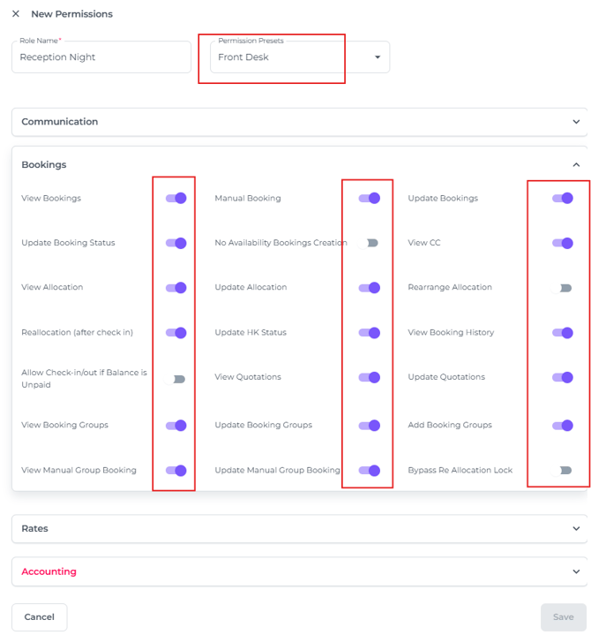Enable No Availability Bookings Creation
The image size is (591, 635).
[369, 243]
